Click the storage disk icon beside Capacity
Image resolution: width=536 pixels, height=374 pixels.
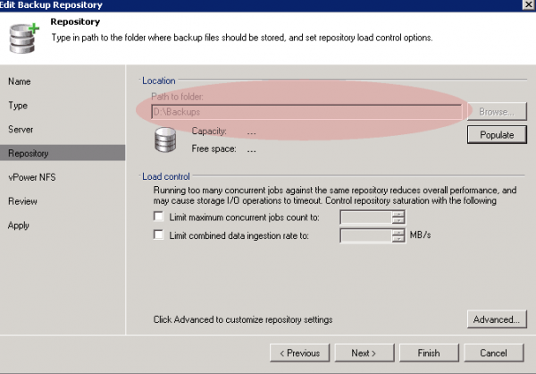(166, 141)
